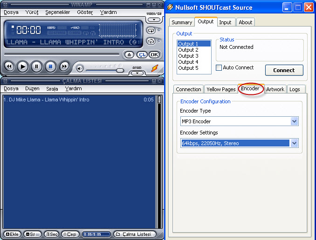316x240 pixels.
Task: Close the Nullsoft SHOUTcast Source window
Action: click(309, 7)
